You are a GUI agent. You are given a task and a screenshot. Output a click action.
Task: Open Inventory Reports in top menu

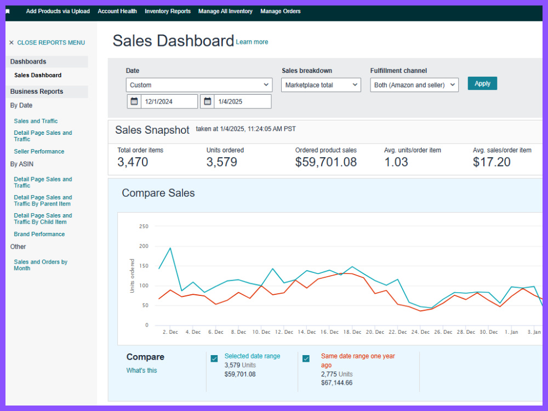168,11
